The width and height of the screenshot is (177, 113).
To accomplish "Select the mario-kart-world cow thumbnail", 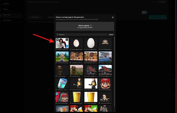I will click(x=105, y=97).
